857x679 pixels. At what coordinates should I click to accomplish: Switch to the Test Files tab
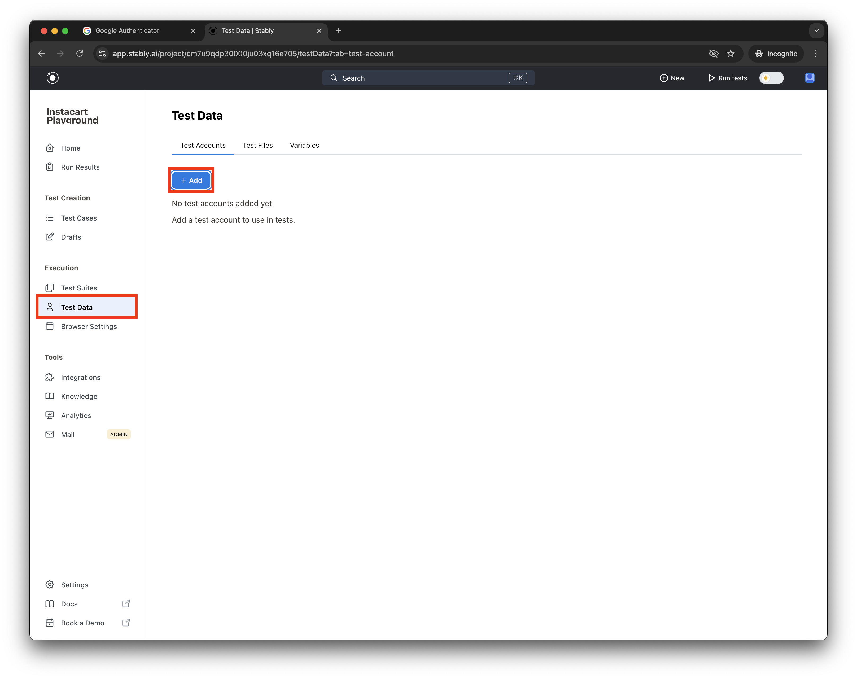[x=257, y=145]
